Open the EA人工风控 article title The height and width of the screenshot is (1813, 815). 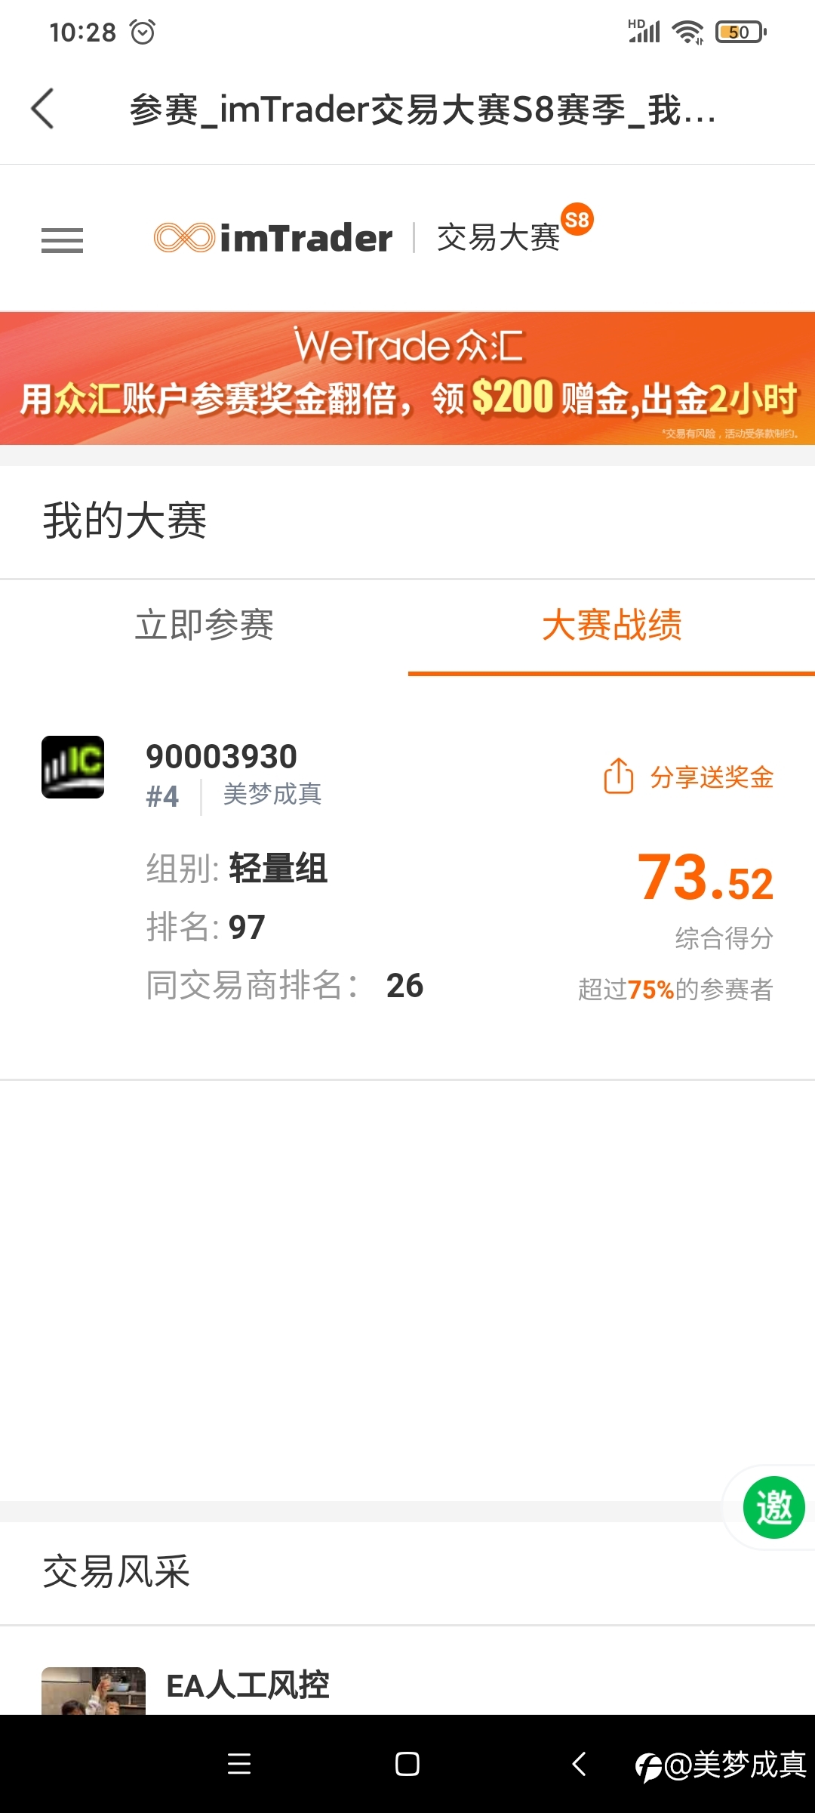(x=248, y=1685)
